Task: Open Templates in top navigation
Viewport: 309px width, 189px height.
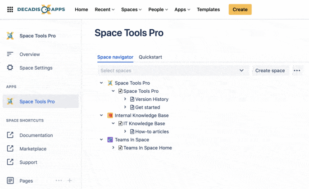Action: (208, 9)
